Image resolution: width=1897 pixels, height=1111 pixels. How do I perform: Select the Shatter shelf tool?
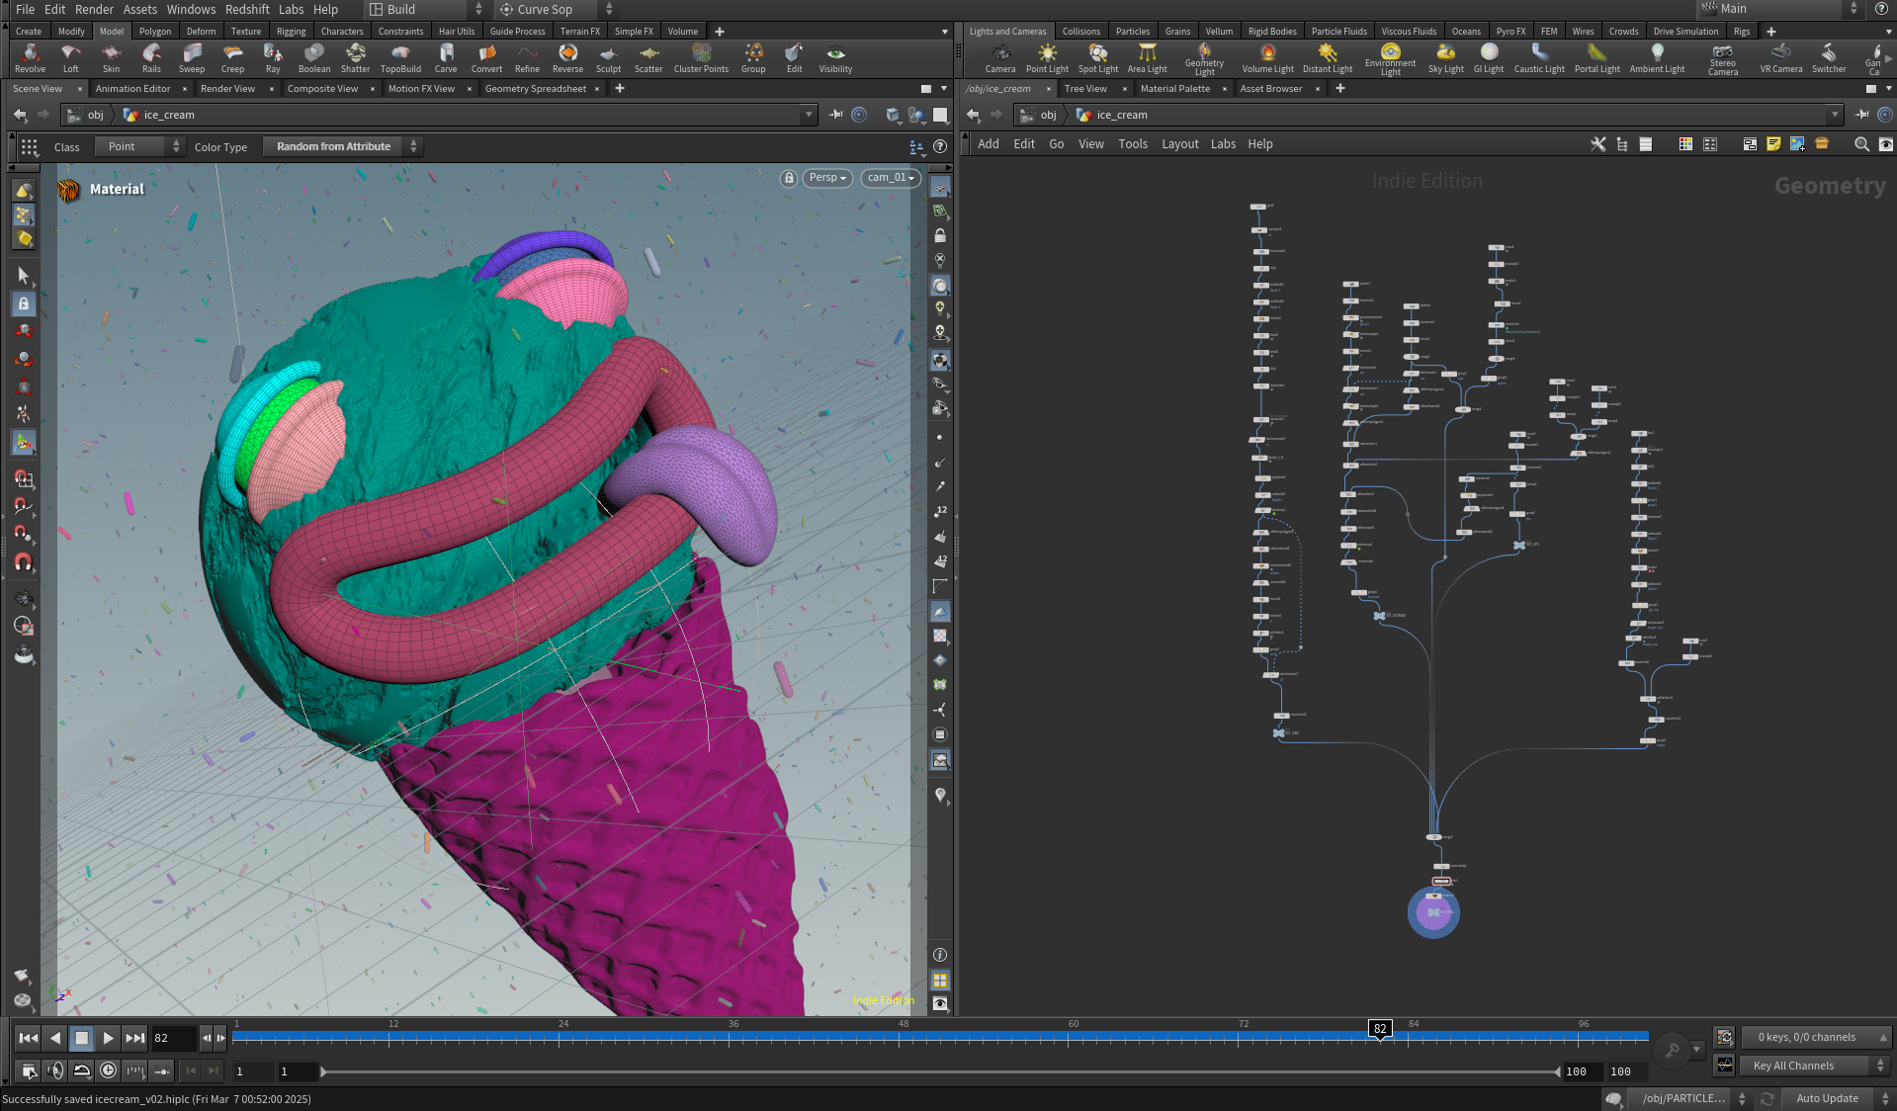(355, 58)
